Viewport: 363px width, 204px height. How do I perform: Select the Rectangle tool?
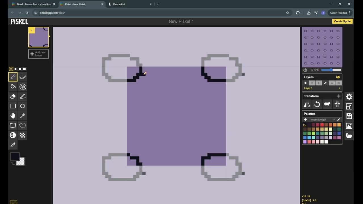click(13, 106)
